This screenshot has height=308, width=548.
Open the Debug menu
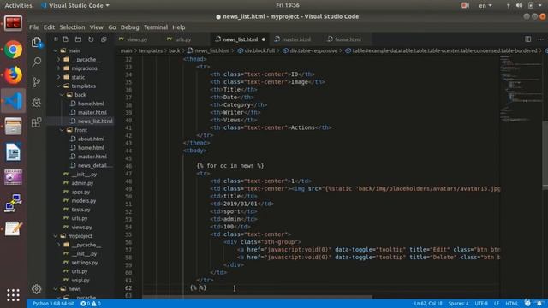pyautogui.click(x=129, y=27)
